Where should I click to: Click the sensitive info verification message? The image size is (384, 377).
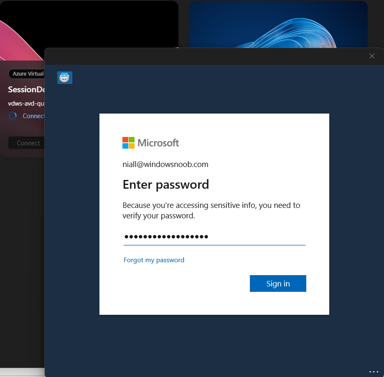click(211, 210)
